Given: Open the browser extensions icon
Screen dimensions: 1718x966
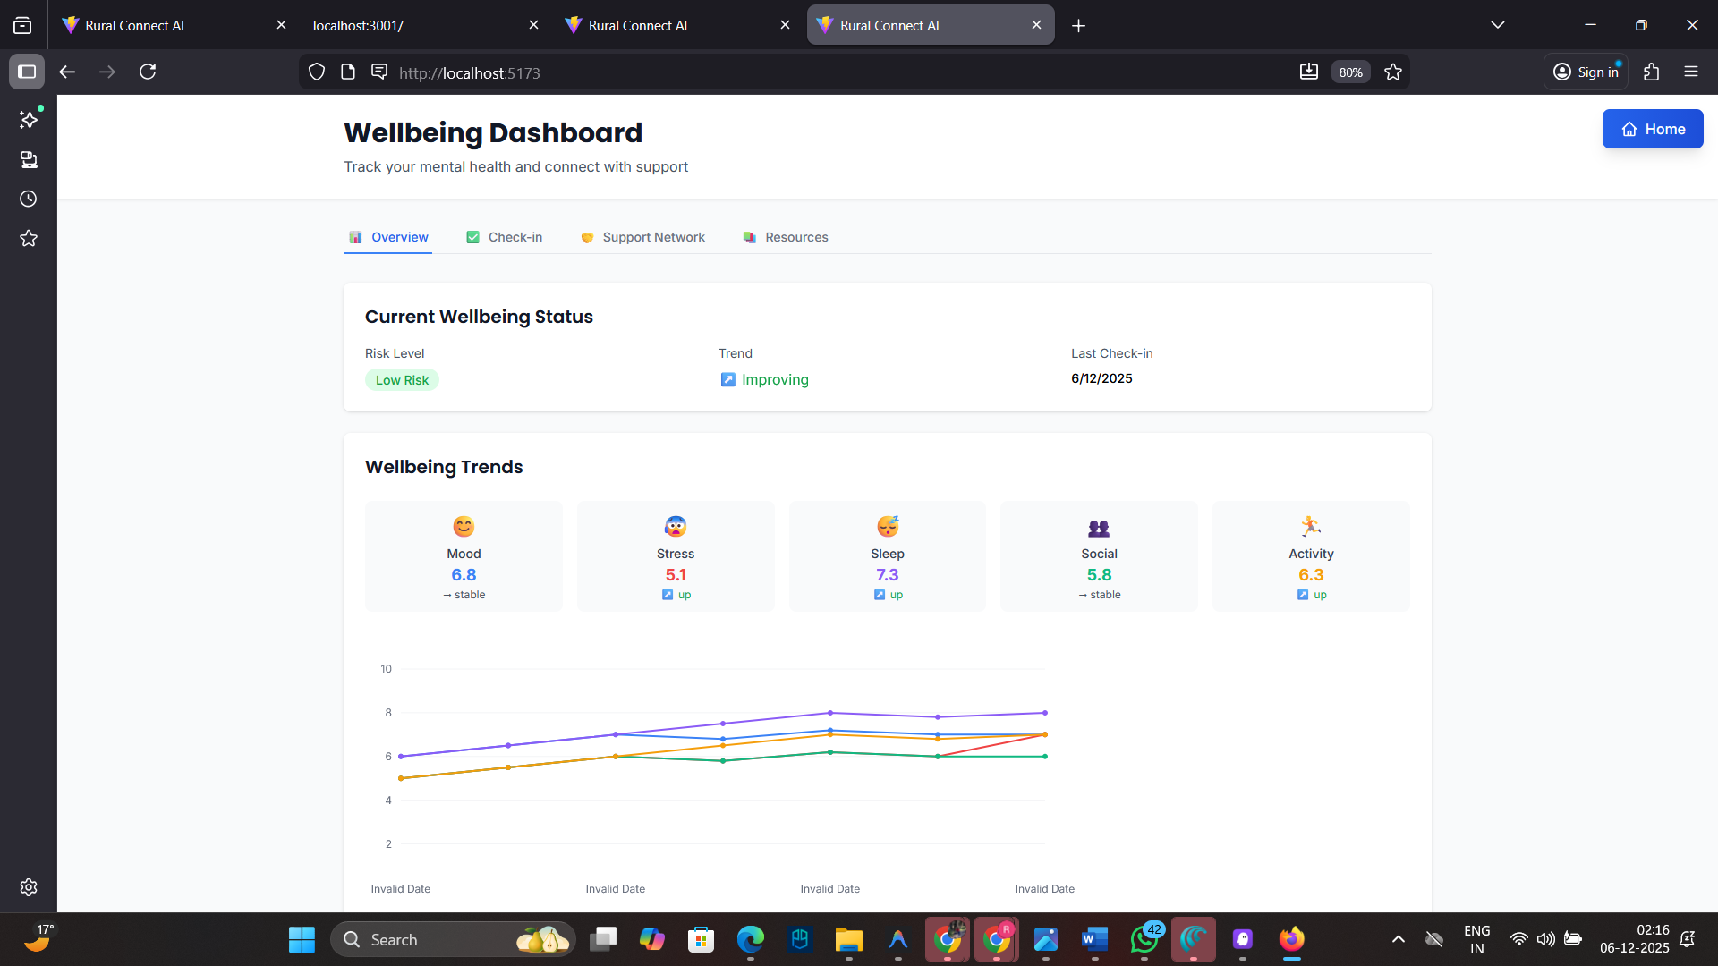Looking at the screenshot, I should (1651, 72).
